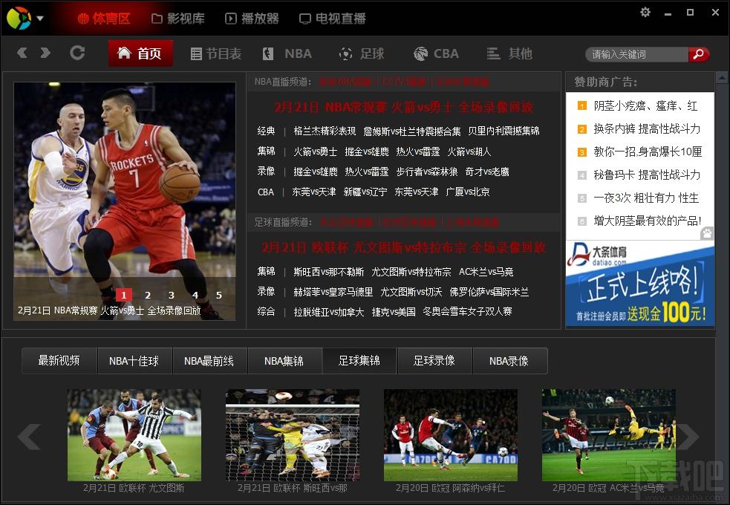Open the app logo dropdown arrow
This screenshot has width=730, height=505.
coord(40,19)
